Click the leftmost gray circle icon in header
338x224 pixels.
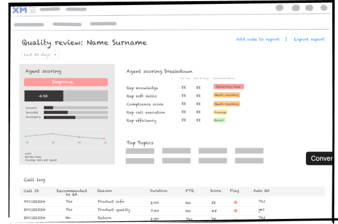coord(280,8)
